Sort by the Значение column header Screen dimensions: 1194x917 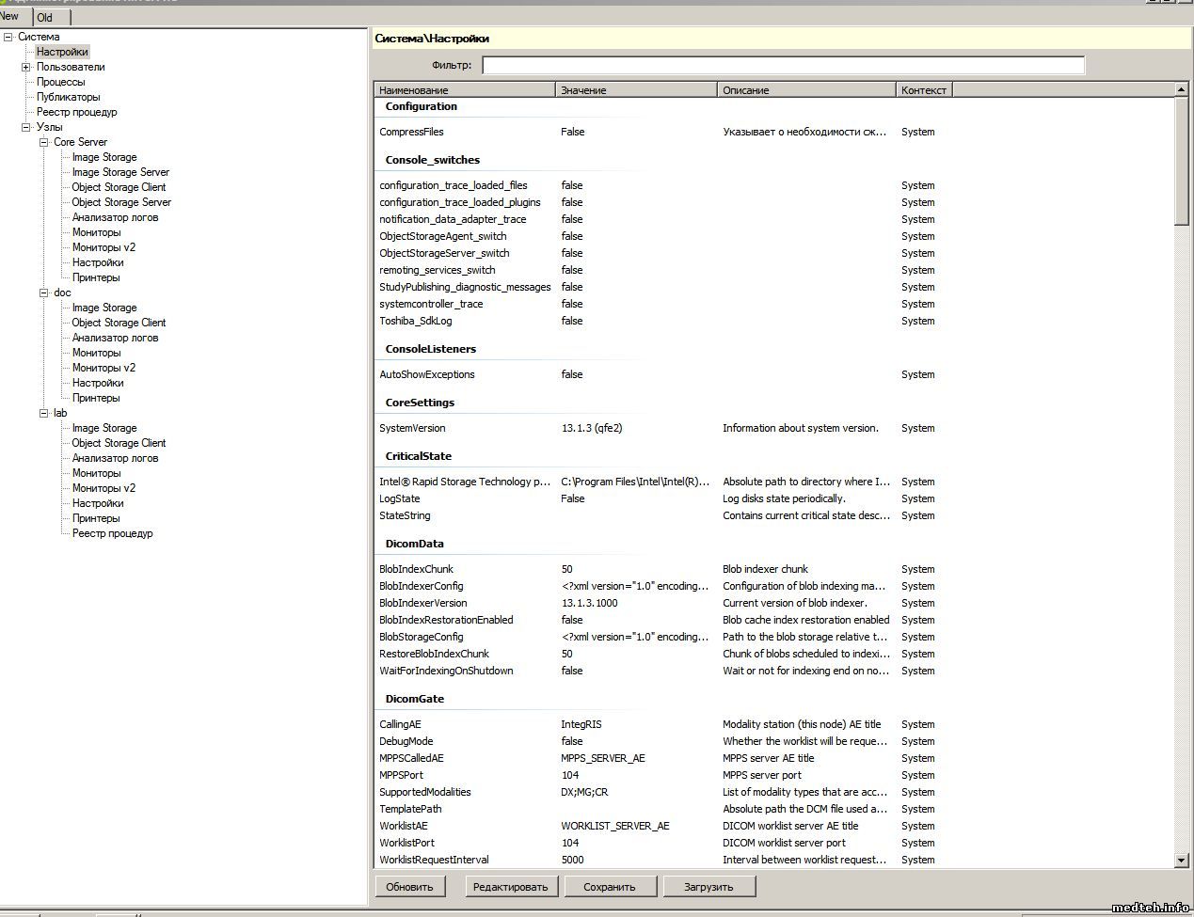coord(635,90)
